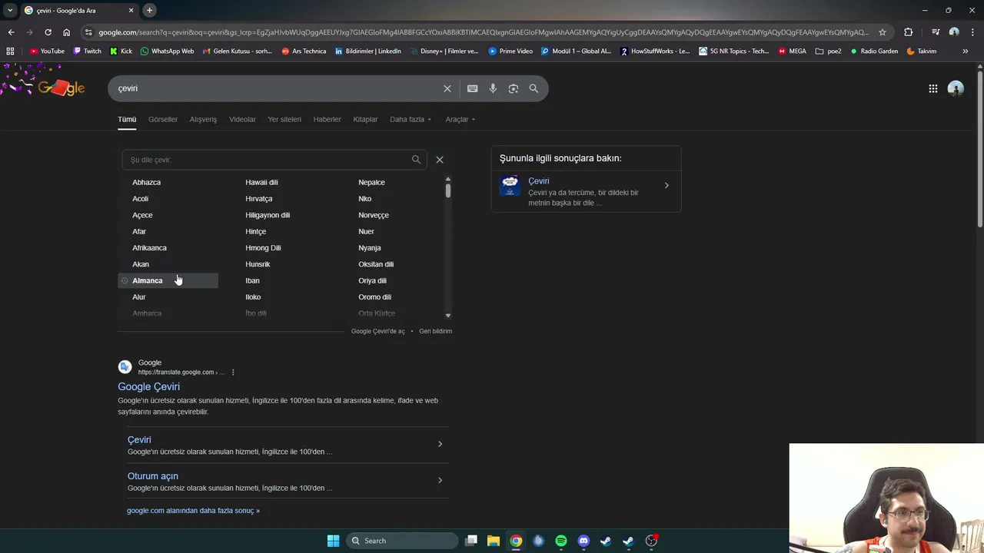Click the Chrome address bar

(x=484, y=32)
